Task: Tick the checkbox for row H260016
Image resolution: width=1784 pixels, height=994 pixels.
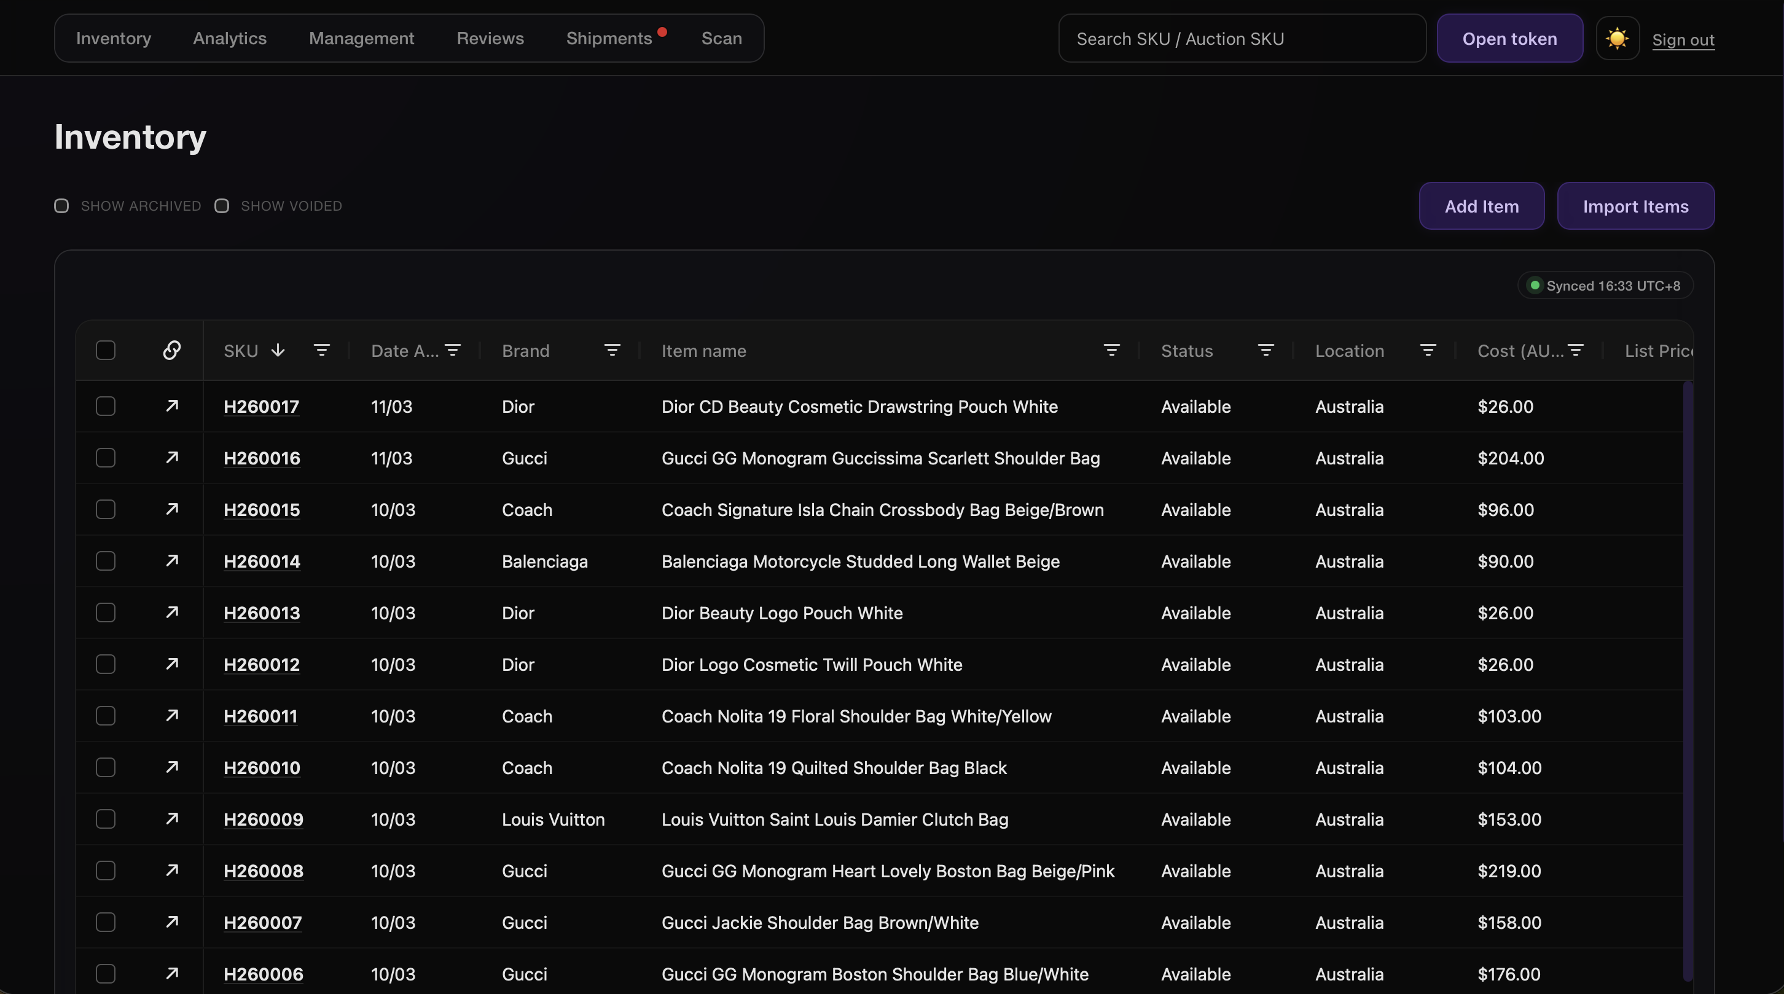Action: [x=105, y=458]
